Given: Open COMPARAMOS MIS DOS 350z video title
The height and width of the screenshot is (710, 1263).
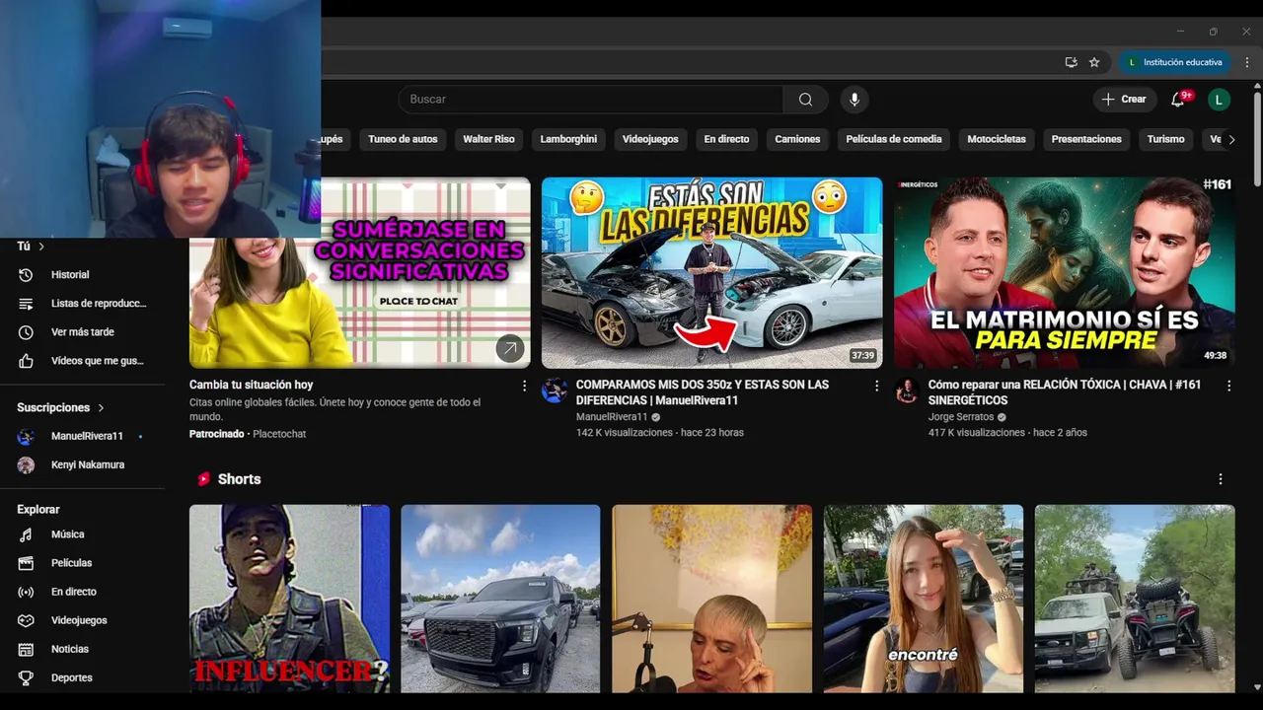Looking at the screenshot, I should point(703,392).
